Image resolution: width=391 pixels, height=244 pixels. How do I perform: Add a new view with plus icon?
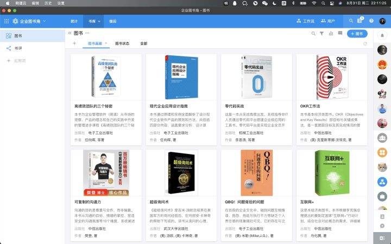(x=74, y=43)
